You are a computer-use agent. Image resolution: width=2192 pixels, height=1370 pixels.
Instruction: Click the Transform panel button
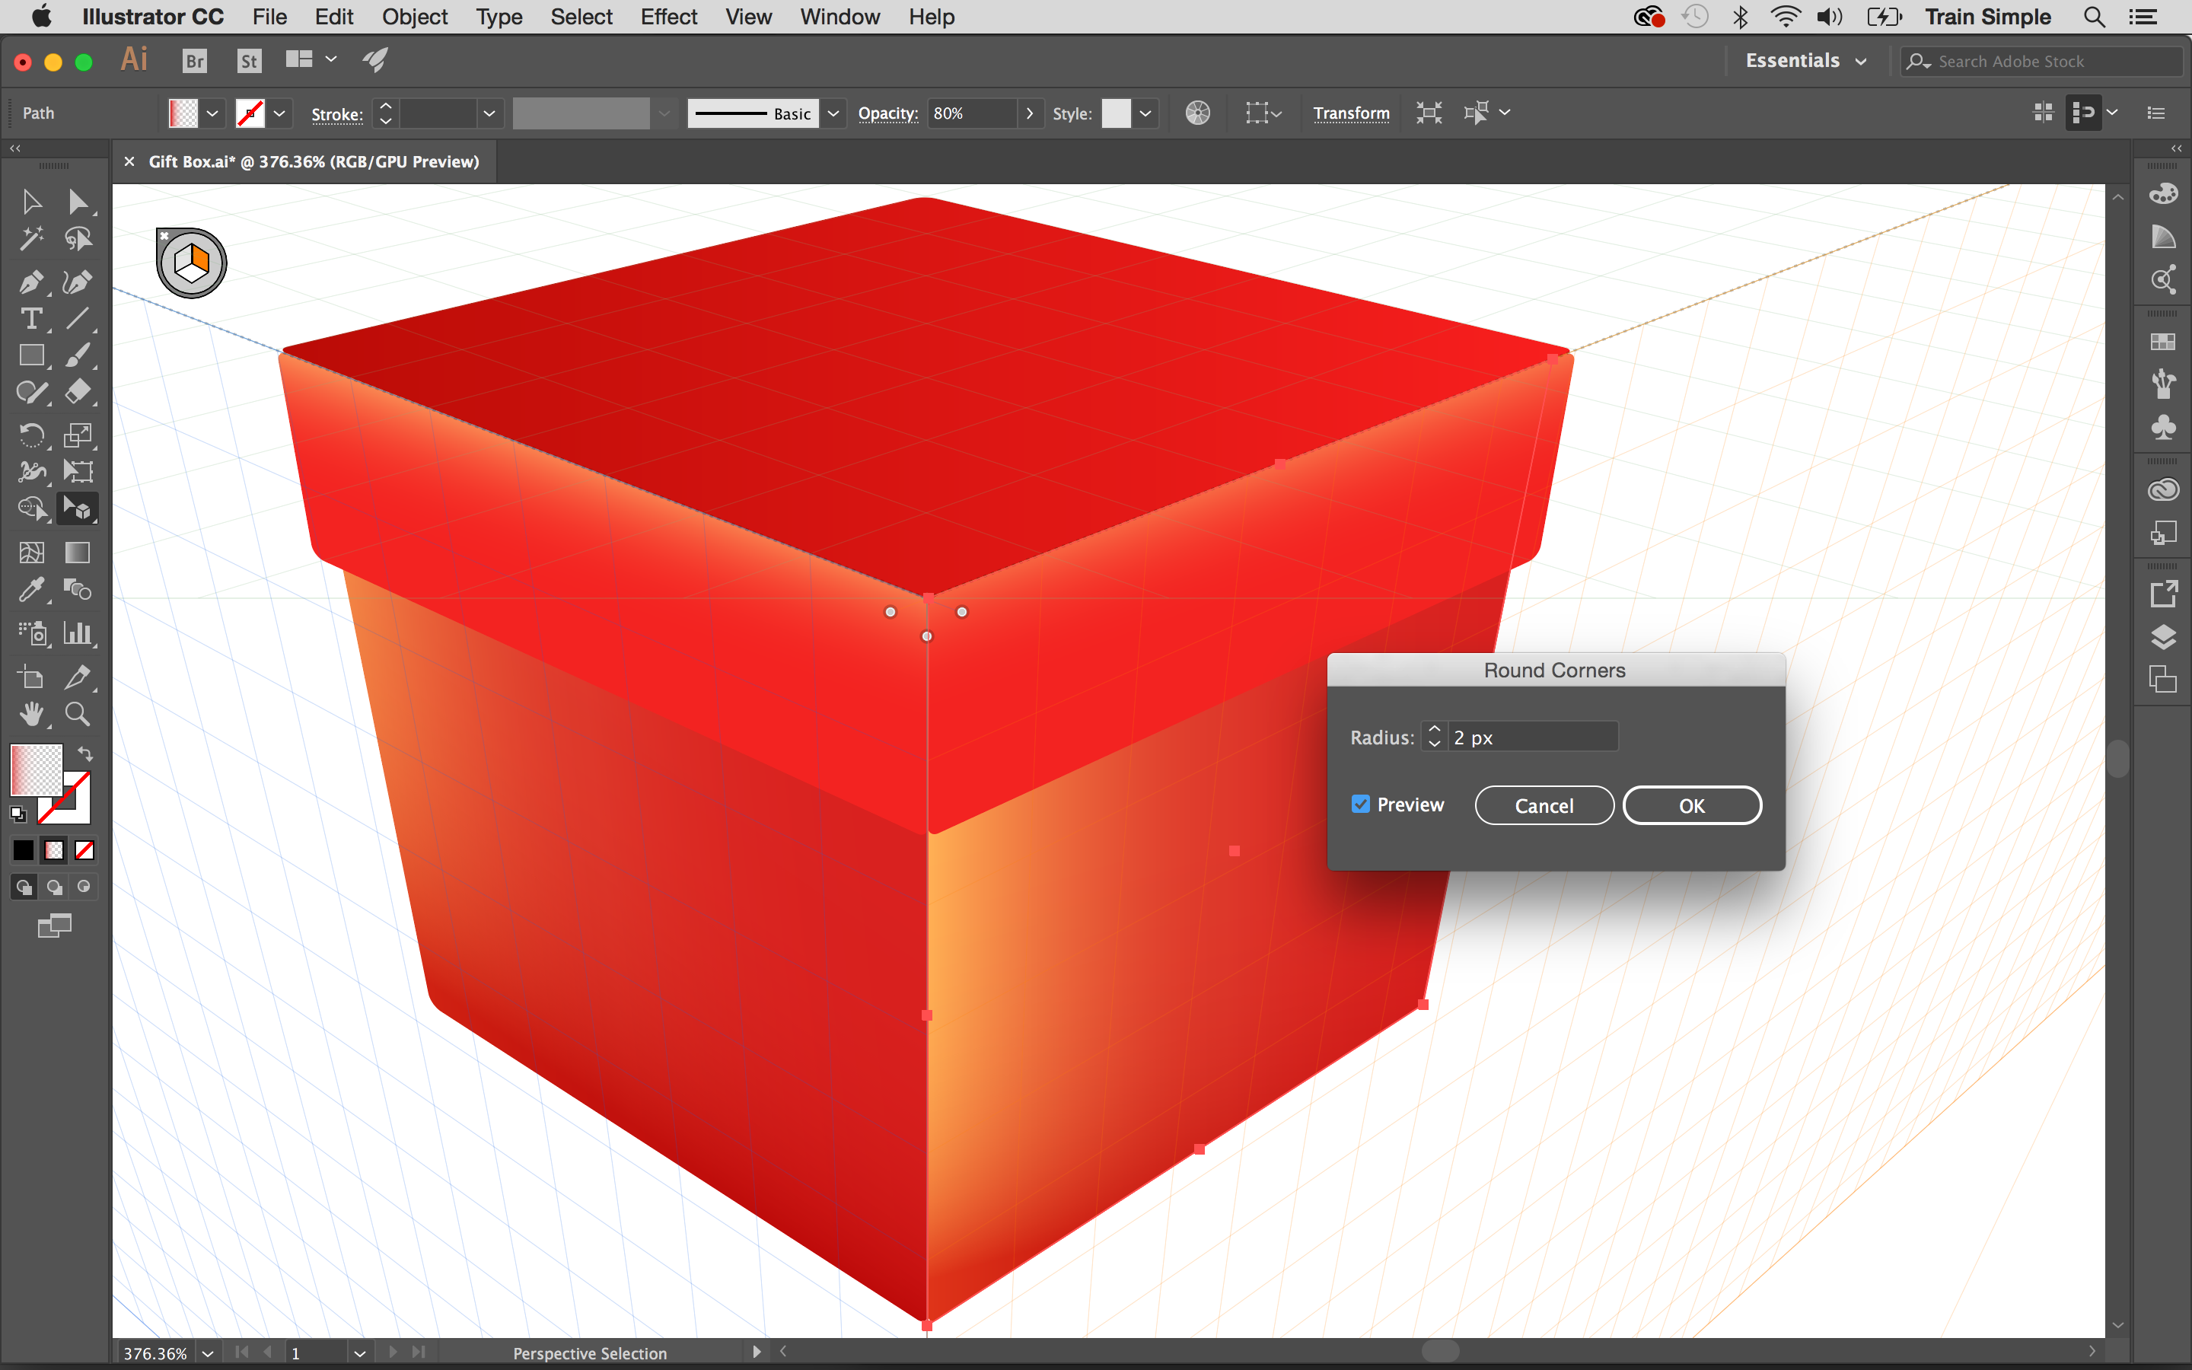pos(1349,112)
